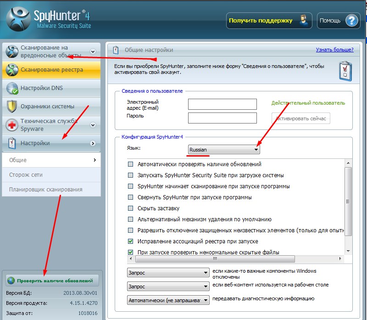This screenshot has height=320, width=367.
Task: Click the blue question mark help icon
Action: 352,21
